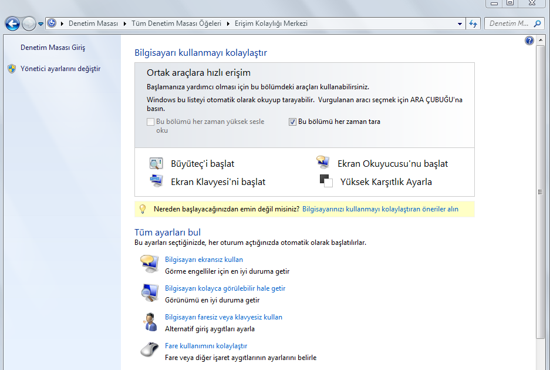Viewport: 550px width, 370px height.
Task: Toggle 'Bu bölümü her zaman yüksek sesle oku'
Action: tap(150, 122)
